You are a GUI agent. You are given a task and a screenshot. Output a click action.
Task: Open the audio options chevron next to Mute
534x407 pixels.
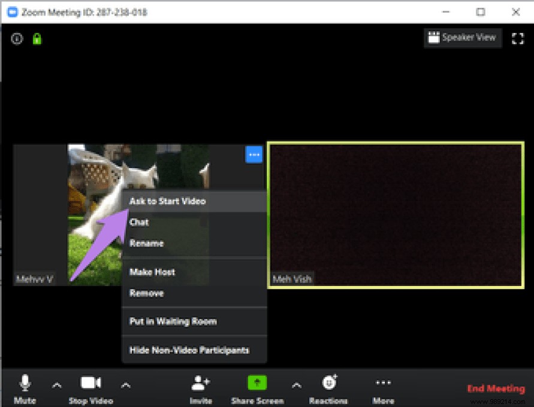pyautogui.click(x=57, y=385)
